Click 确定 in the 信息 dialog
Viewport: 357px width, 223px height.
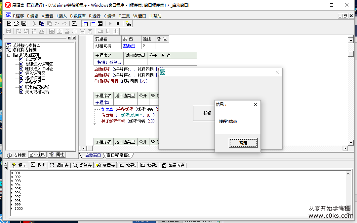pos(243,143)
